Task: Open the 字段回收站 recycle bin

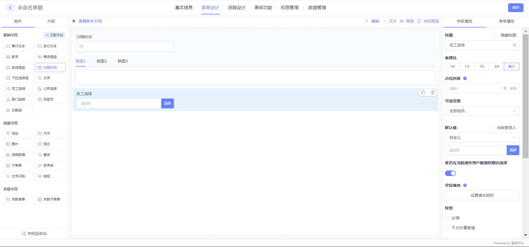Action: (x=34, y=234)
